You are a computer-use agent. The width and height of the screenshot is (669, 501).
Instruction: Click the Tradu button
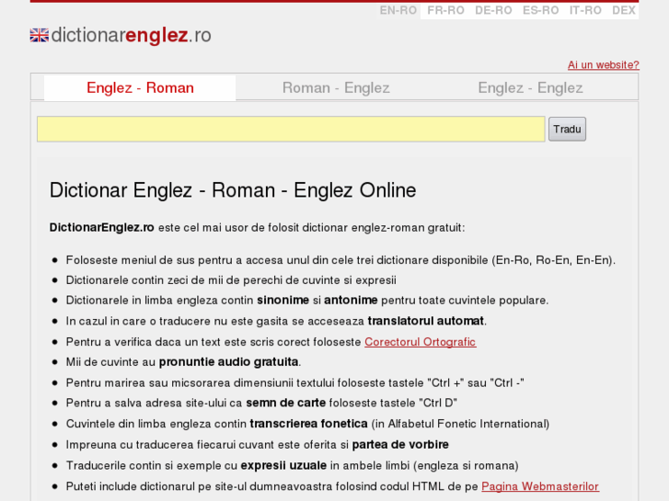click(567, 129)
